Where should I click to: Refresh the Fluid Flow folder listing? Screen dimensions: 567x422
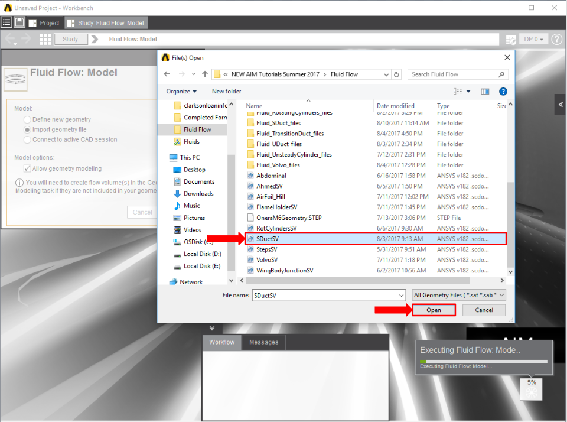point(396,74)
